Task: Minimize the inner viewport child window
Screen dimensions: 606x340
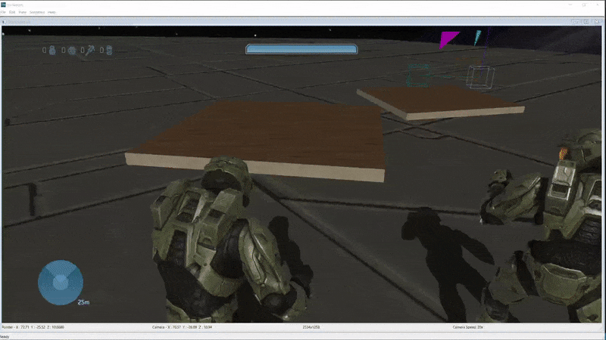Action: (x=576, y=22)
